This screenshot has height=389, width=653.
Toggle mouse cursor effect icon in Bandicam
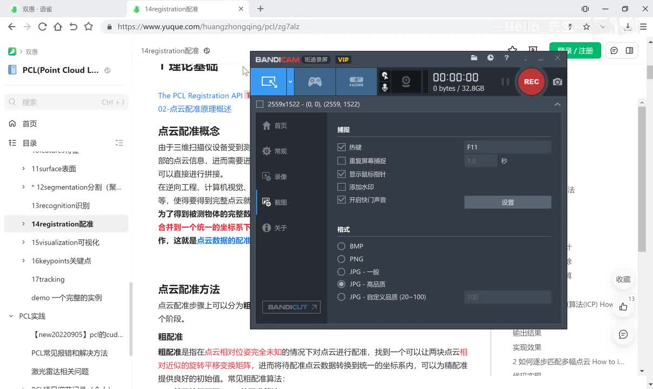click(384, 76)
